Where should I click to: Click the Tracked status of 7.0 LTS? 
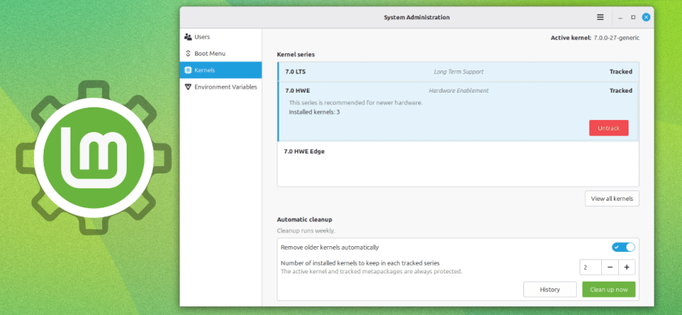pos(620,72)
